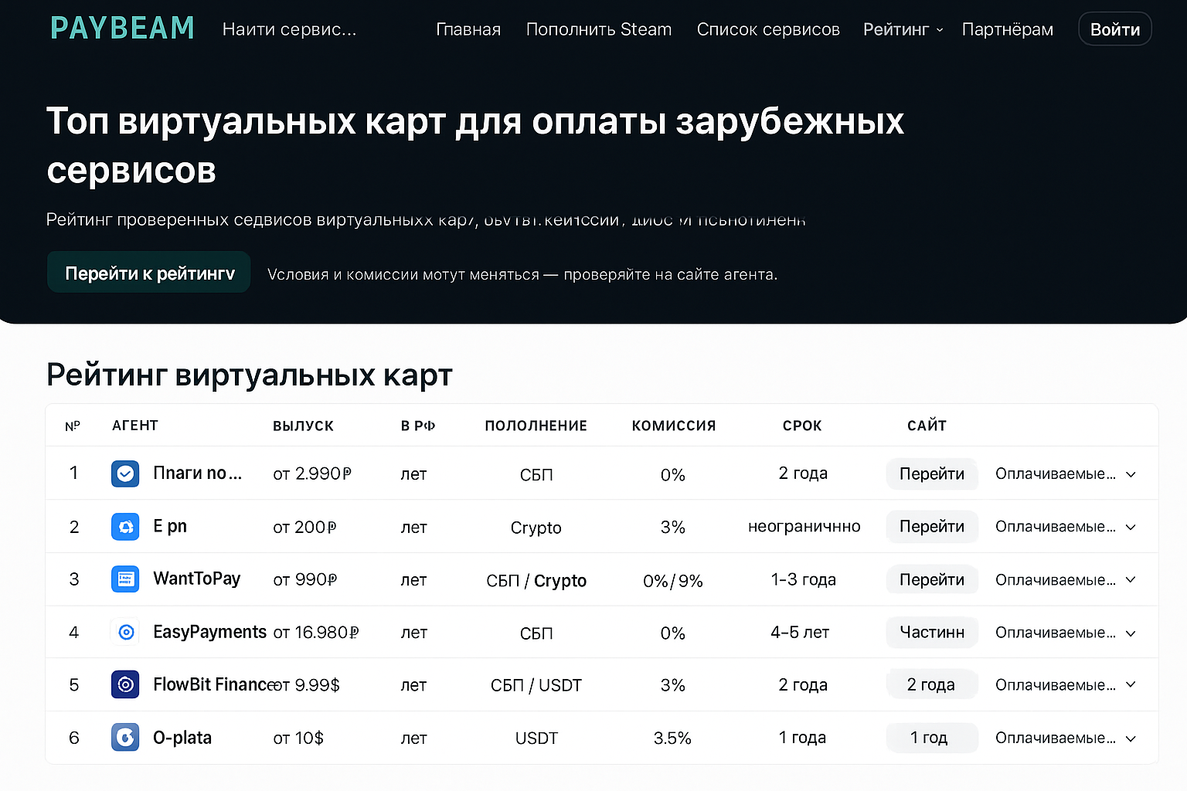Click the O-plata agent icon
The width and height of the screenshot is (1187, 791).
click(125, 737)
